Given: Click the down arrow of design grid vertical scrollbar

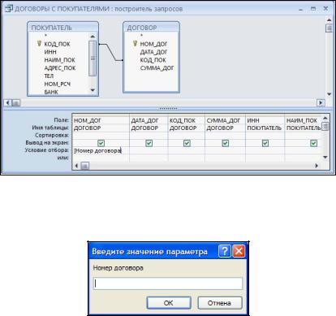Looking at the screenshot, I should coord(325,158).
